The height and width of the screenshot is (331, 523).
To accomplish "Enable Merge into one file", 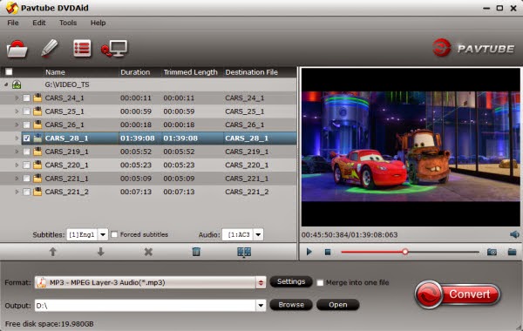I will pyautogui.click(x=320, y=283).
